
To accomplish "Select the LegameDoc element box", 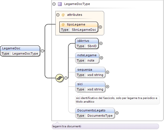I will coord(20,51).
